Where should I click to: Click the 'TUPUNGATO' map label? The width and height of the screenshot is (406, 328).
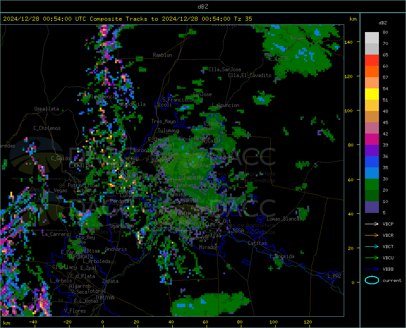[x=80, y=257]
